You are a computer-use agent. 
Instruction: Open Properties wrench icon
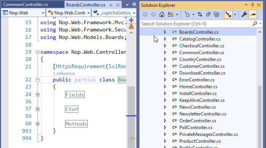click(244, 14)
